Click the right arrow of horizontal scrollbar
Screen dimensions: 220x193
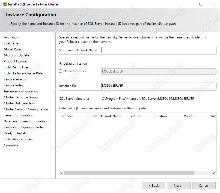tap(214, 173)
